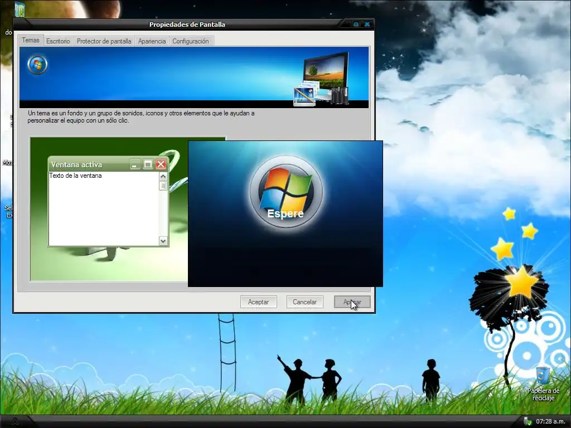Viewport: 571px width, 428px height.
Task: Click maximize in the Ventana activa preview
Action: coord(148,164)
